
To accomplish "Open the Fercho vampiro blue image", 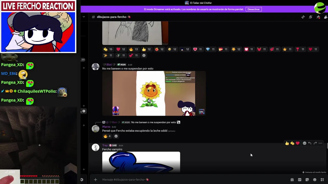I will tap(141, 162).
